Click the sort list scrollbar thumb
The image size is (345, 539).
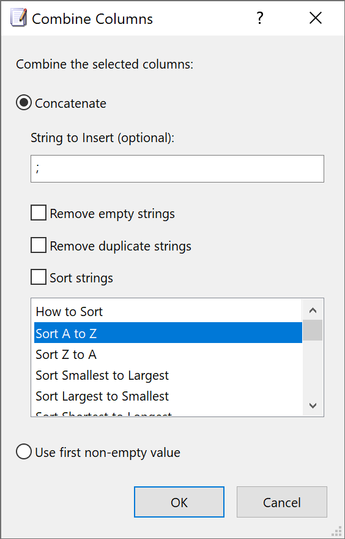[313, 330]
